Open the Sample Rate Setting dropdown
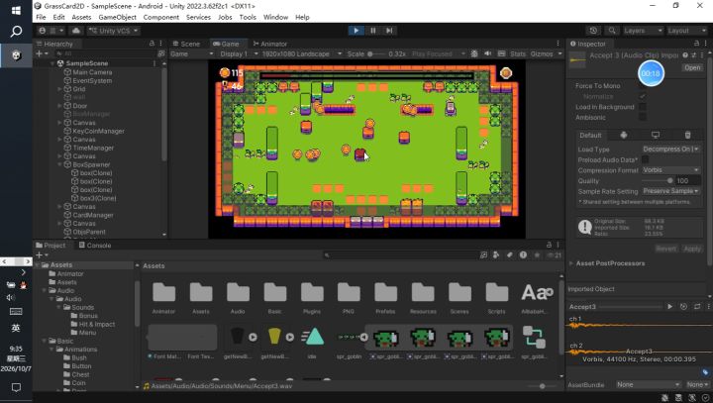 (670, 191)
